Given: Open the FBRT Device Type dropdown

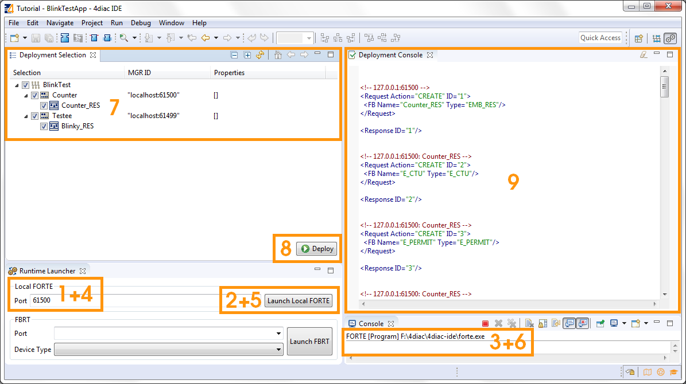Looking at the screenshot, I should pos(168,350).
